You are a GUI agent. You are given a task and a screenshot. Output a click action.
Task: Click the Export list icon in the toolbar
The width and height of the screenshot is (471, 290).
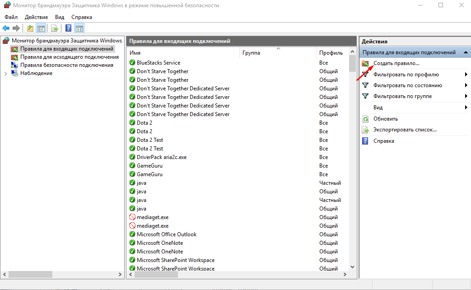pos(54,28)
